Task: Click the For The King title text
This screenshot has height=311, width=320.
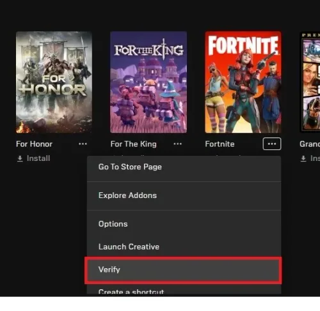Action: pyautogui.click(x=134, y=144)
